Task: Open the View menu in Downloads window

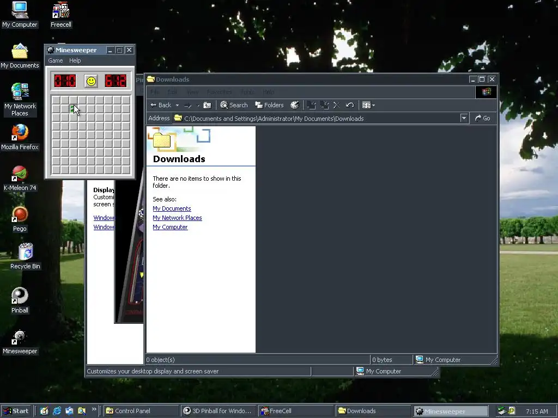Action: pyautogui.click(x=192, y=92)
